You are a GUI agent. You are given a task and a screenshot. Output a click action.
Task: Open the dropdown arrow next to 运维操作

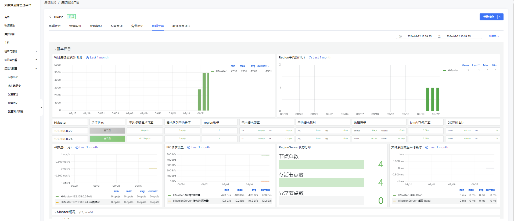pyautogui.click(x=500, y=17)
